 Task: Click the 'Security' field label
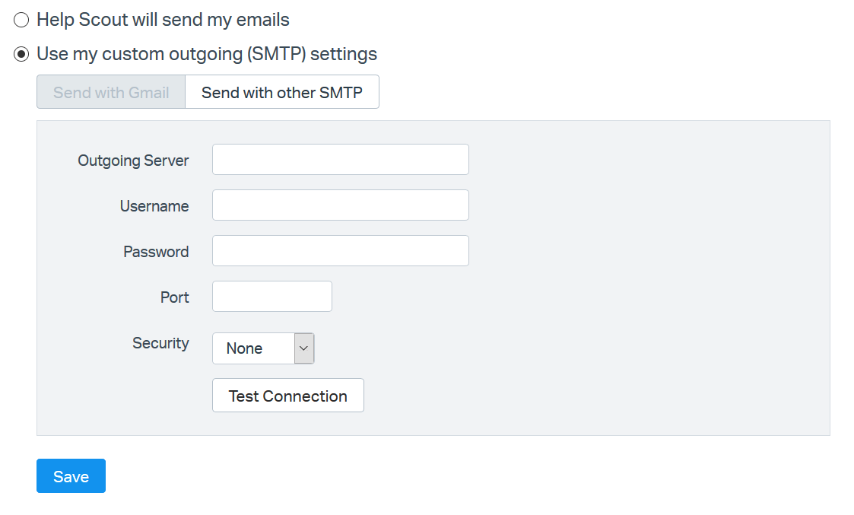[160, 343]
